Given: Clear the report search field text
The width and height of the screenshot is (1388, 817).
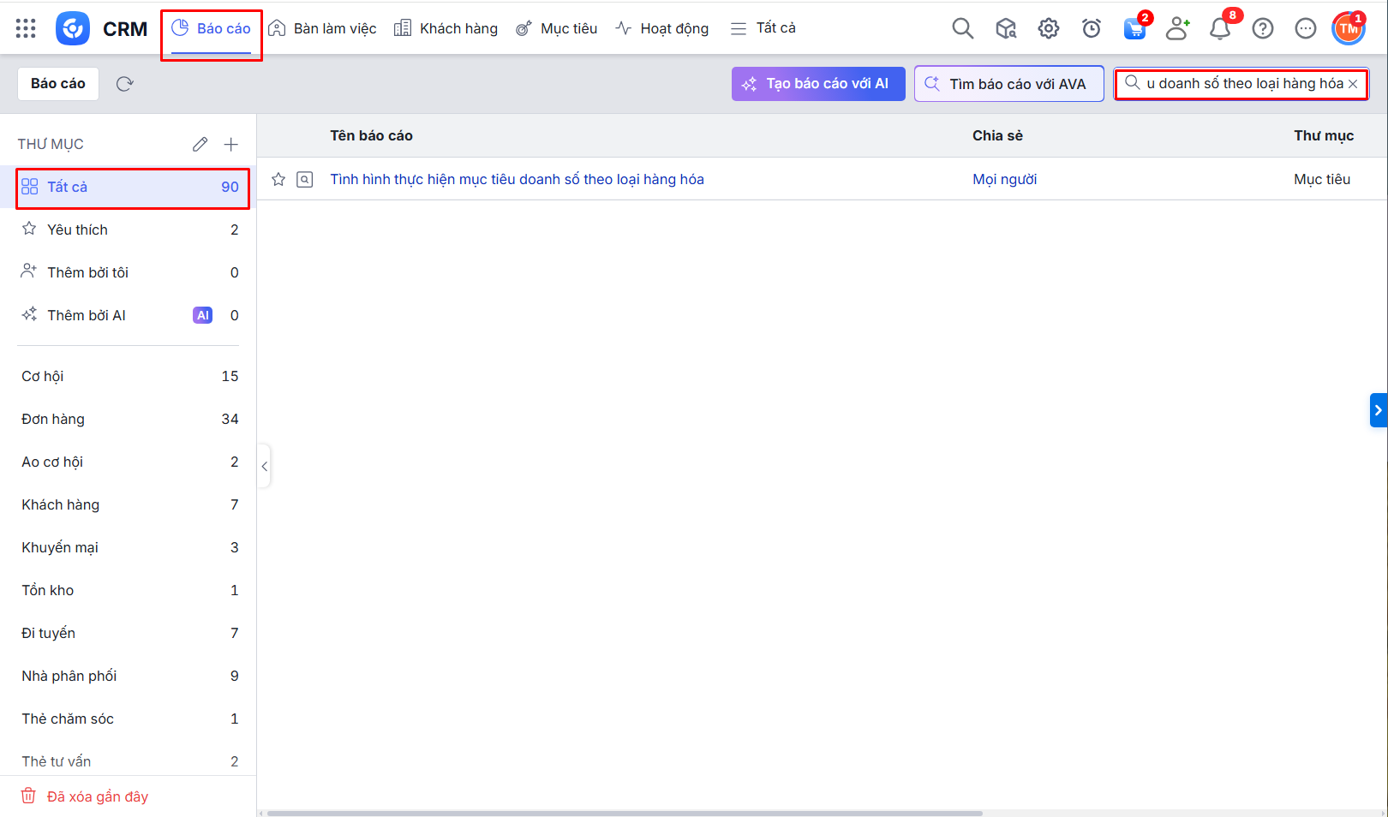Looking at the screenshot, I should click(x=1353, y=84).
